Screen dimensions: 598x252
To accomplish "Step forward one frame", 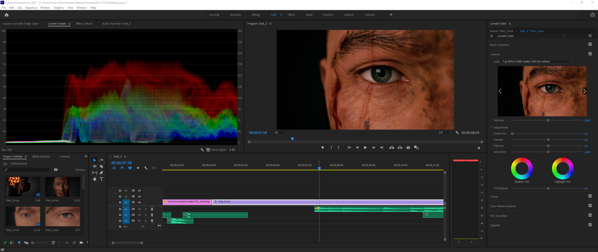I will (x=373, y=148).
